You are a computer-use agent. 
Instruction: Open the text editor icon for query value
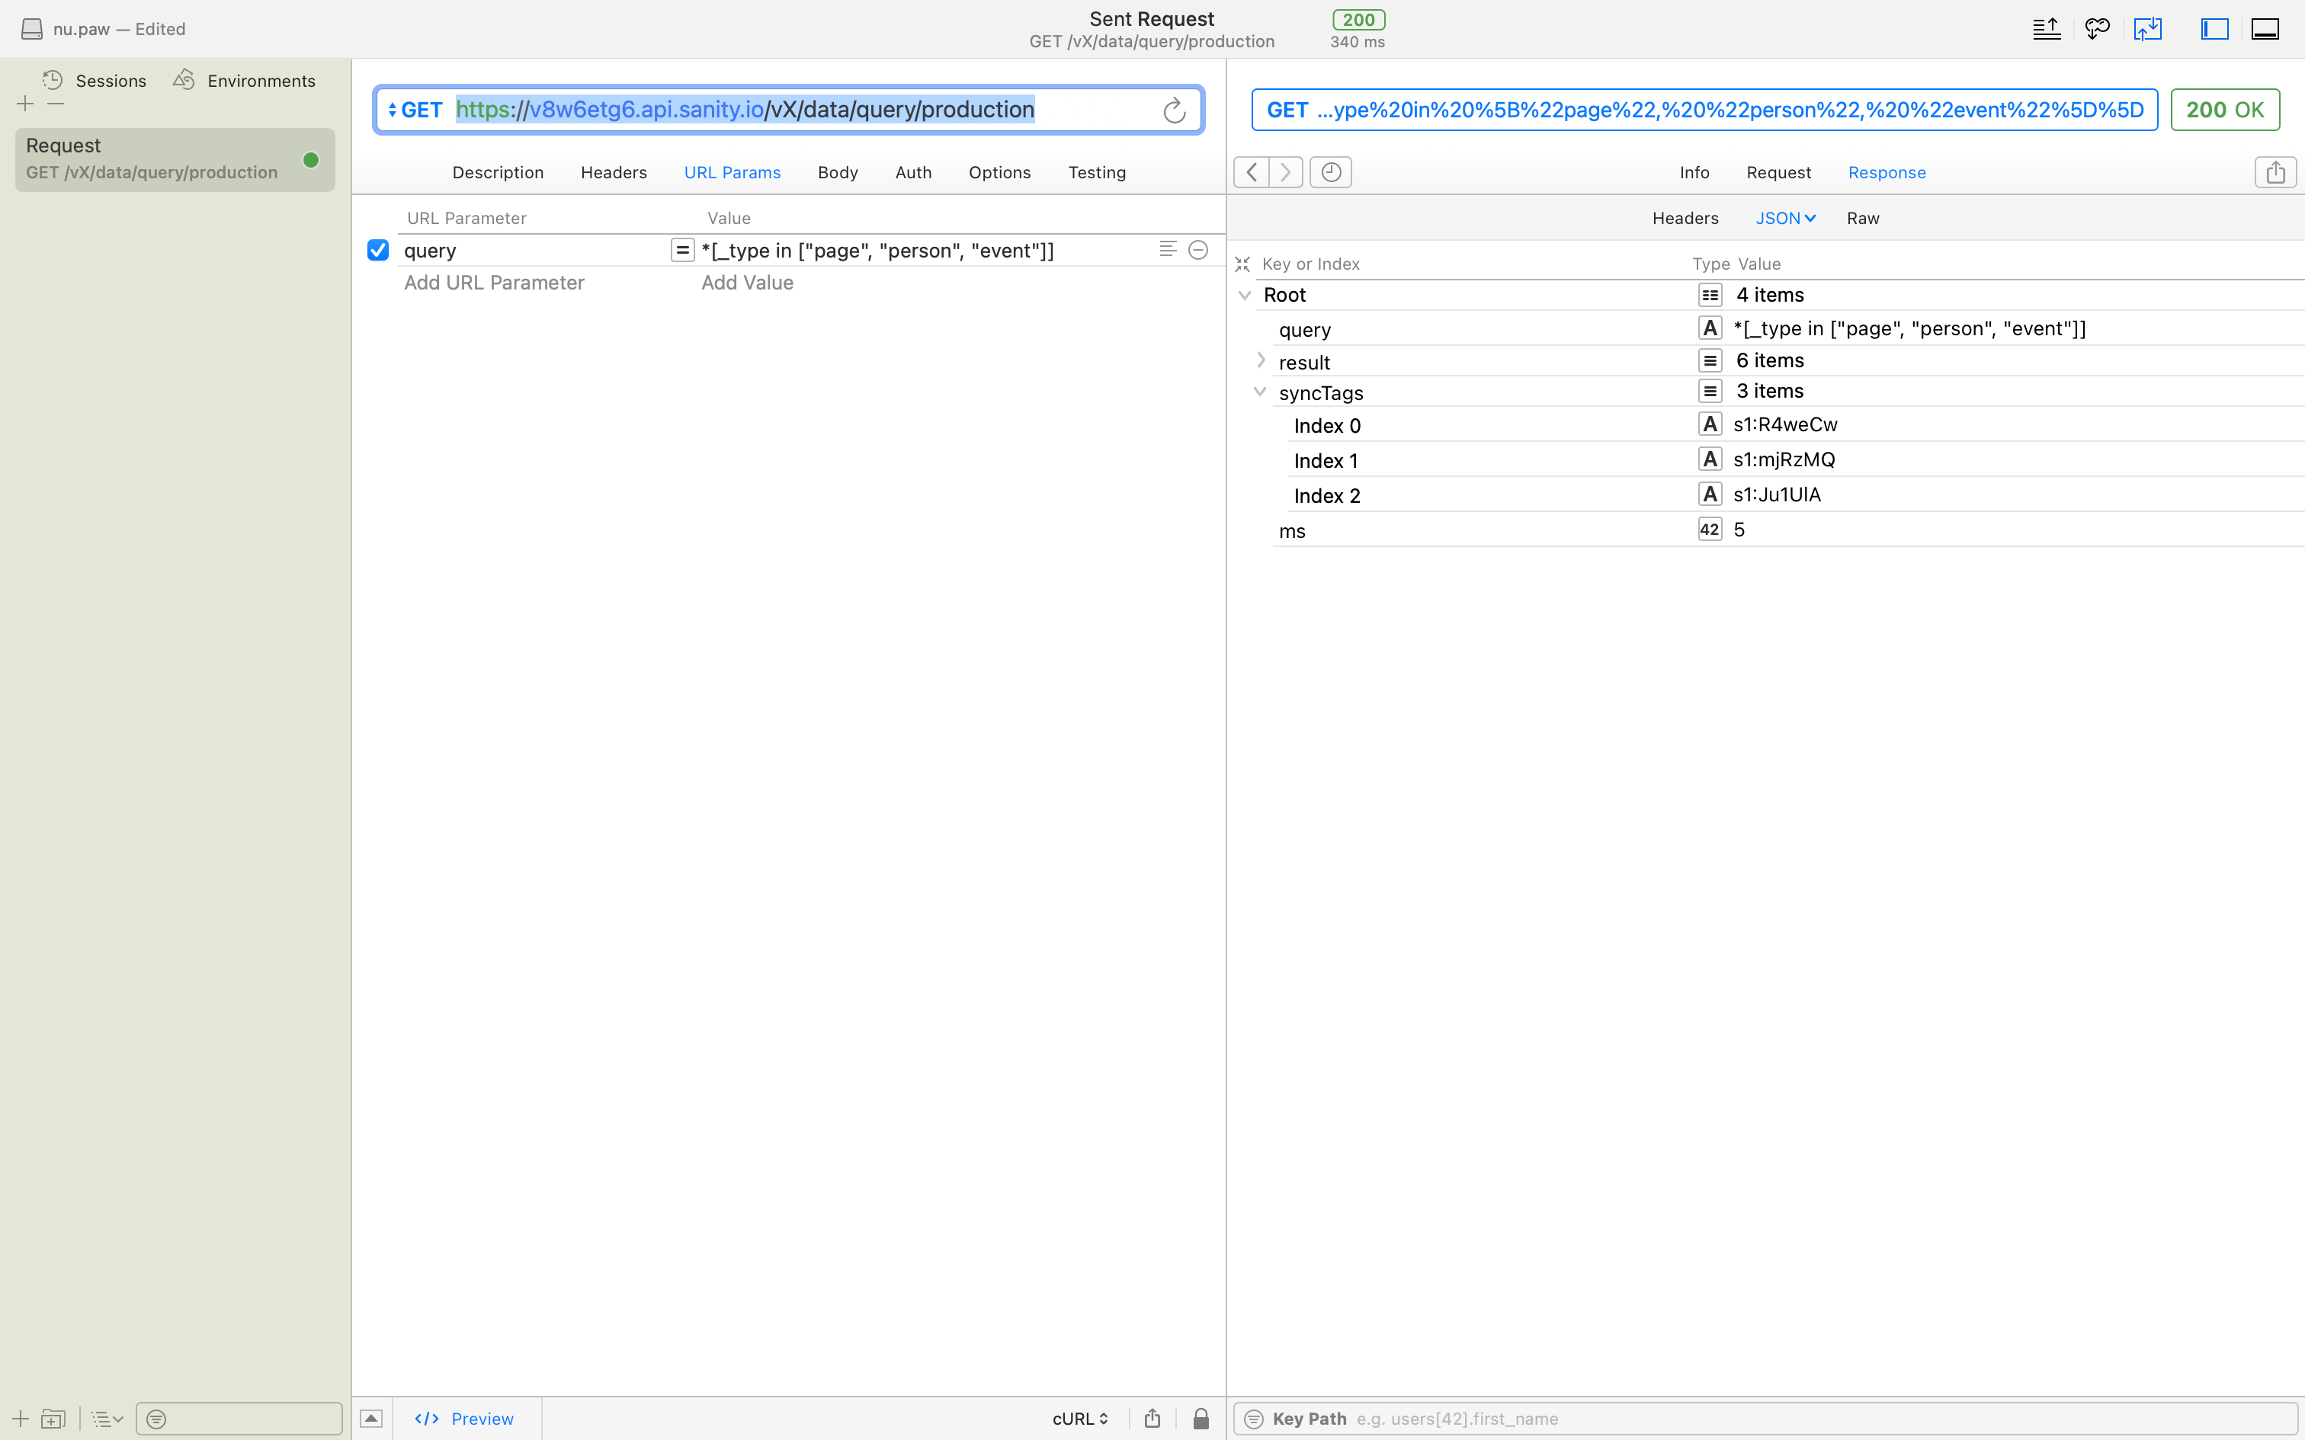coord(1168,250)
